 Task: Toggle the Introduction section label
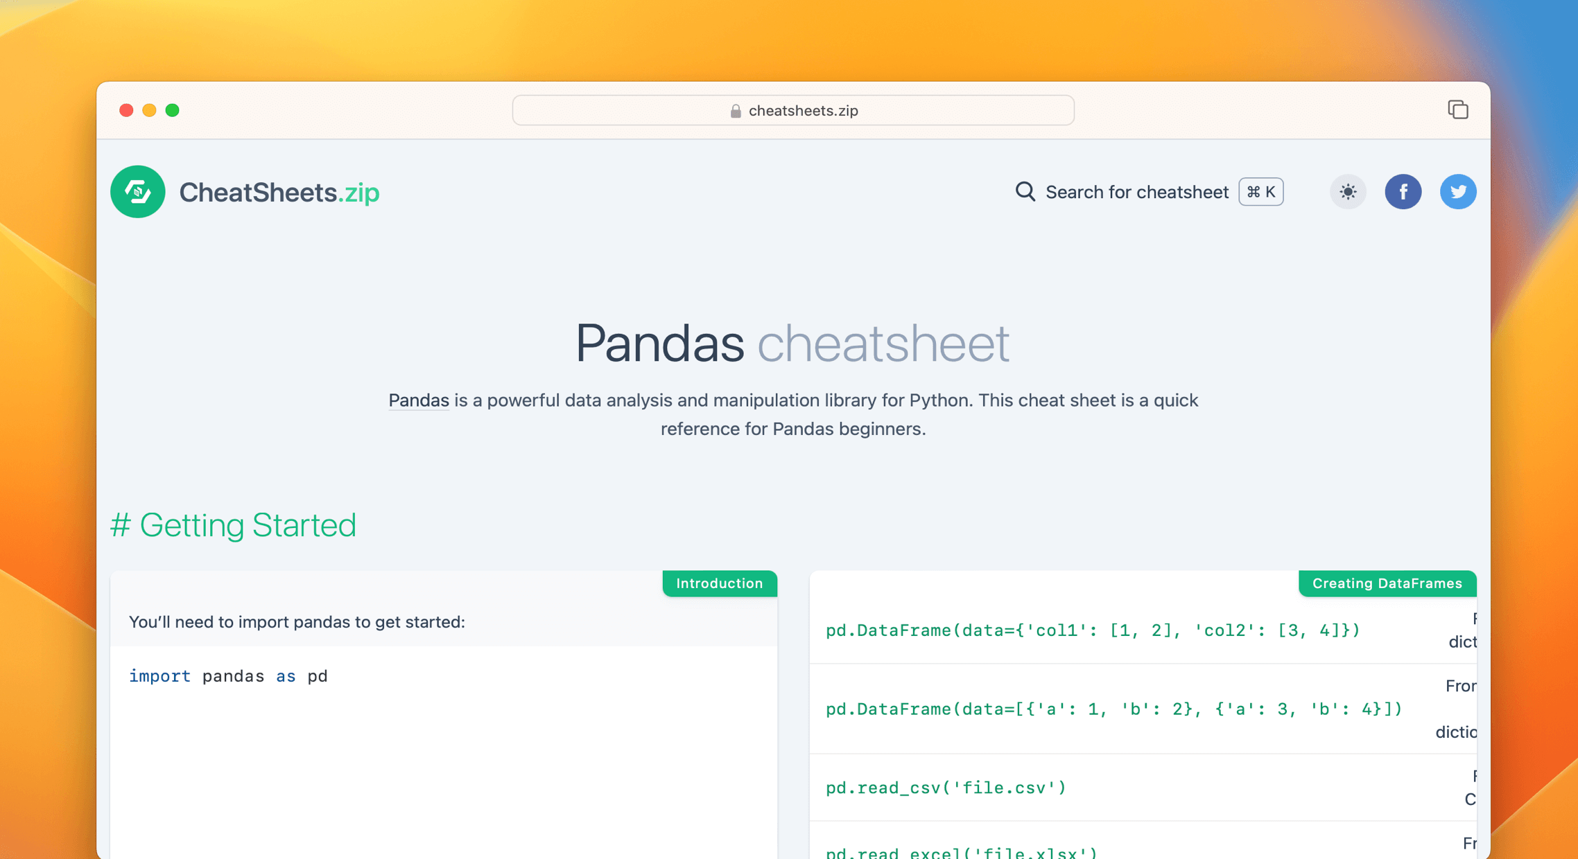pyautogui.click(x=719, y=583)
